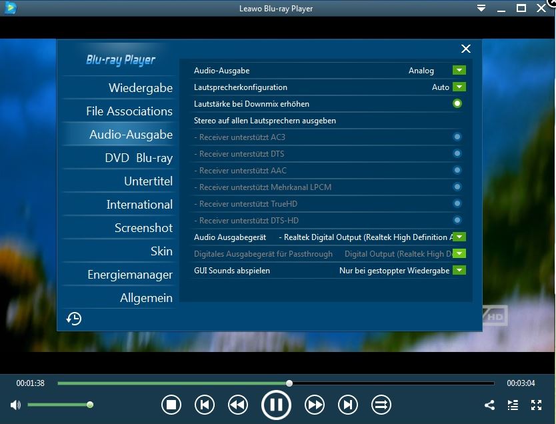Stop playback with the stop button
The height and width of the screenshot is (424, 556).
coord(171,405)
